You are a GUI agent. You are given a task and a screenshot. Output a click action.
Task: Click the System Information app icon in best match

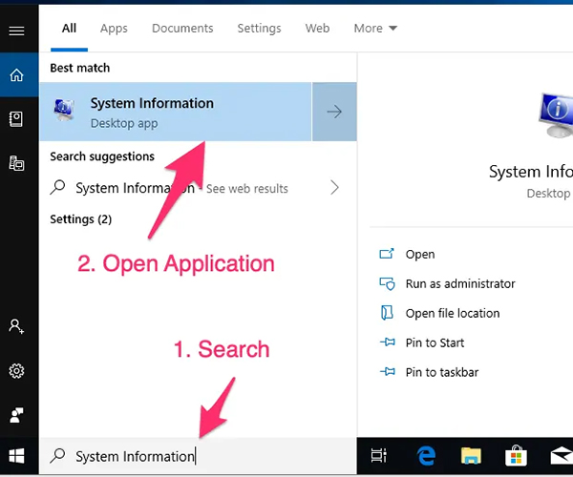pos(64,109)
